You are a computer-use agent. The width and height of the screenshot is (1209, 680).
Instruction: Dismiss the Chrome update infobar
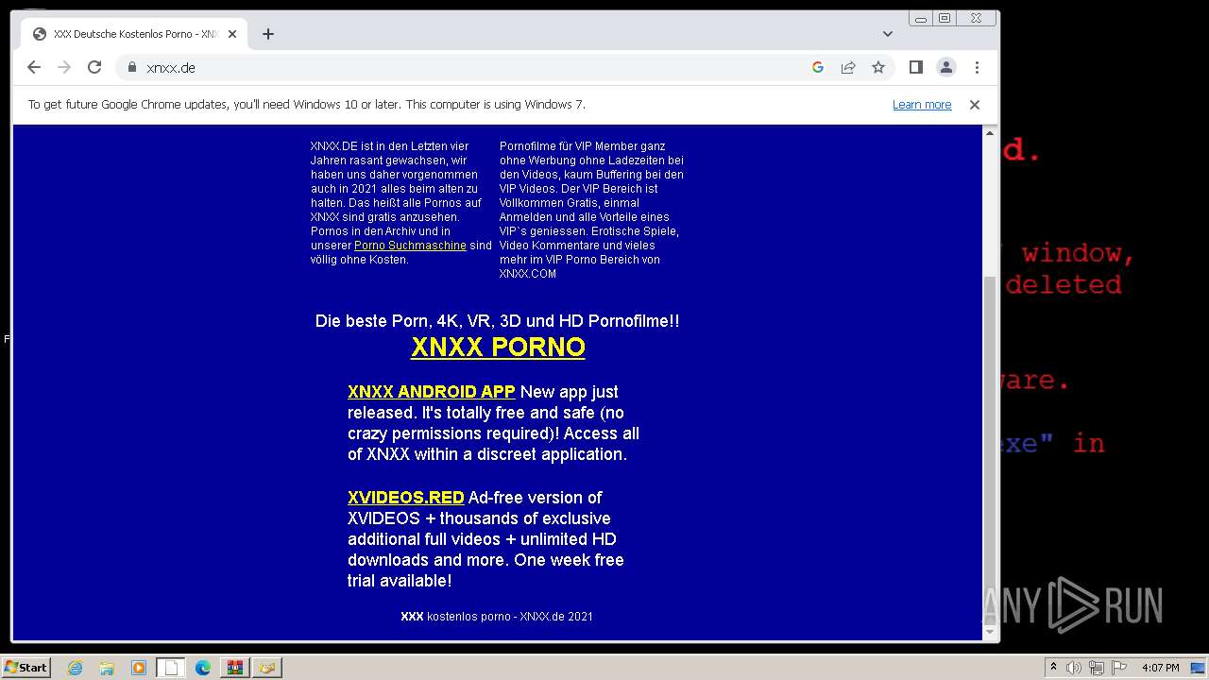(x=975, y=105)
